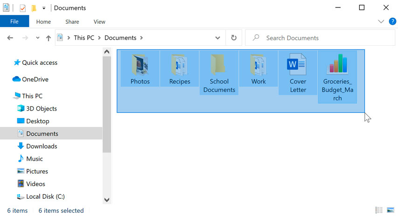Click the navigation pane scrollbar thumb

(107, 105)
